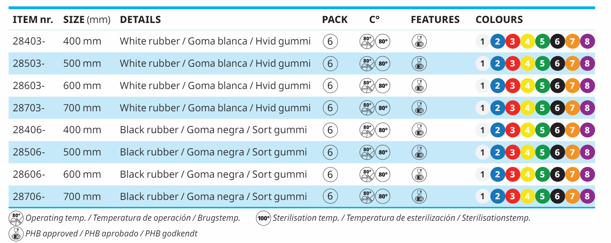Select red colour 3 for item 28503
Screen dimensions: 611x243
click(512, 64)
